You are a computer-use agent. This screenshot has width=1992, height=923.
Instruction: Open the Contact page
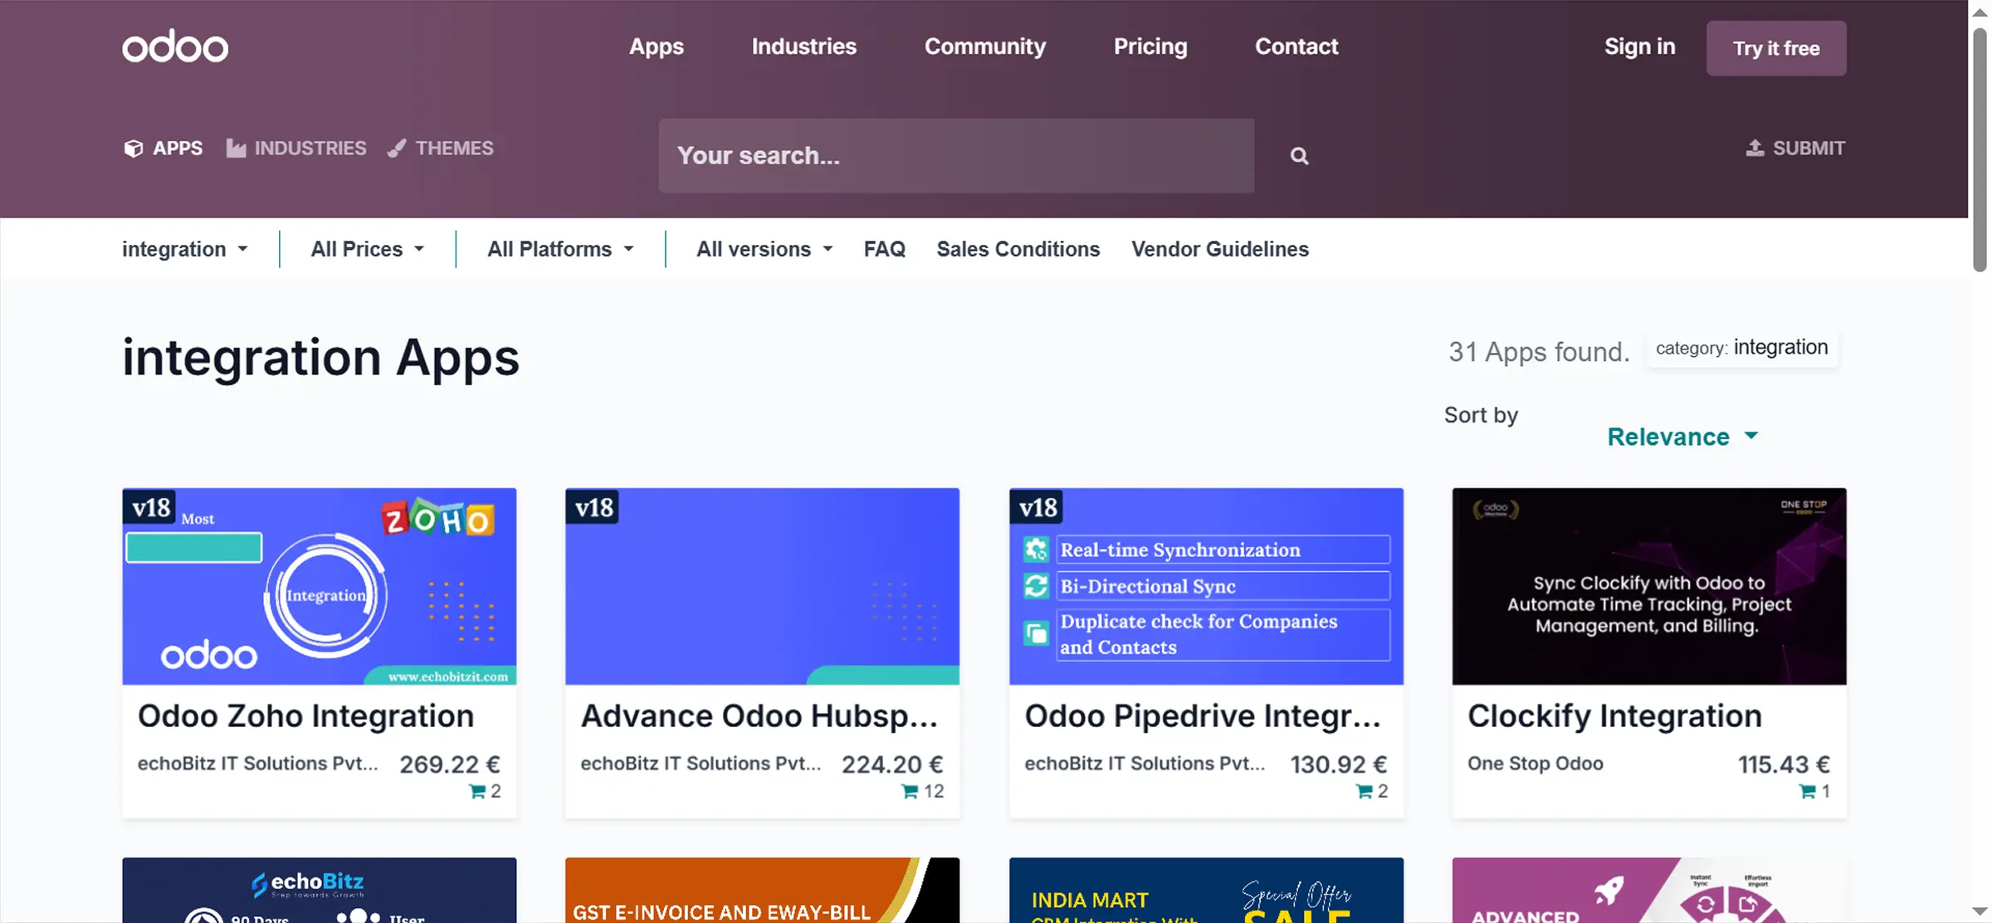click(1296, 46)
